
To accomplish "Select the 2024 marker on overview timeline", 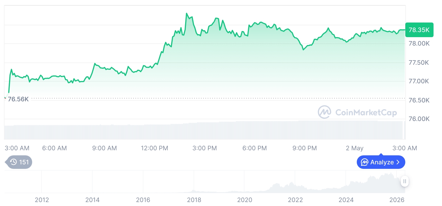I will (x=346, y=200).
